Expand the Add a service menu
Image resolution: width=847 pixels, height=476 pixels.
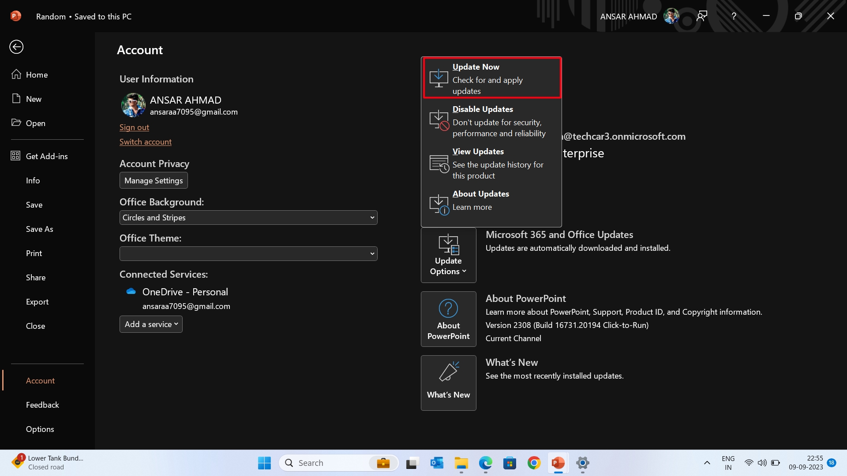150,324
